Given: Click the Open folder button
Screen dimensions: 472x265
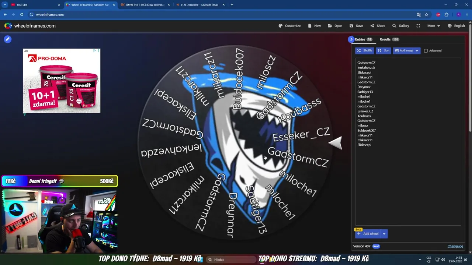Looking at the screenshot, I should (335, 26).
